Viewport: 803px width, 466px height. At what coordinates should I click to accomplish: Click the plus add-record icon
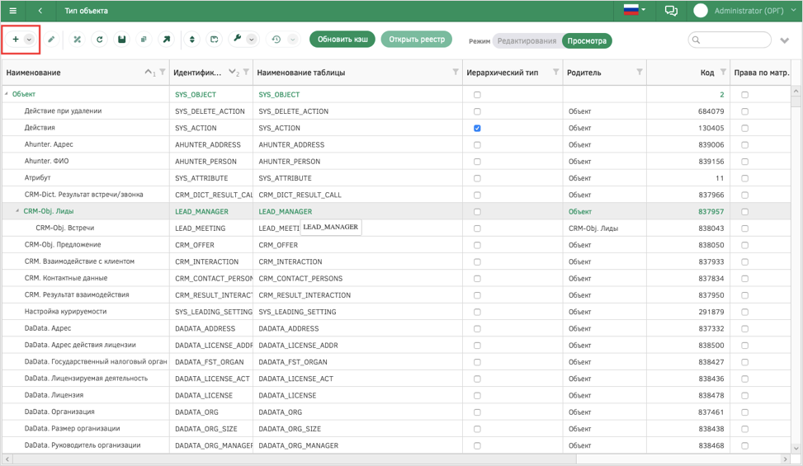click(x=16, y=40)
